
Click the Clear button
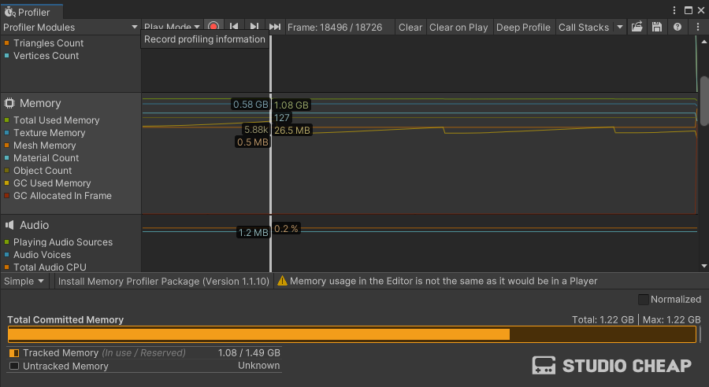pyautogui.click(x=410, y=27)
